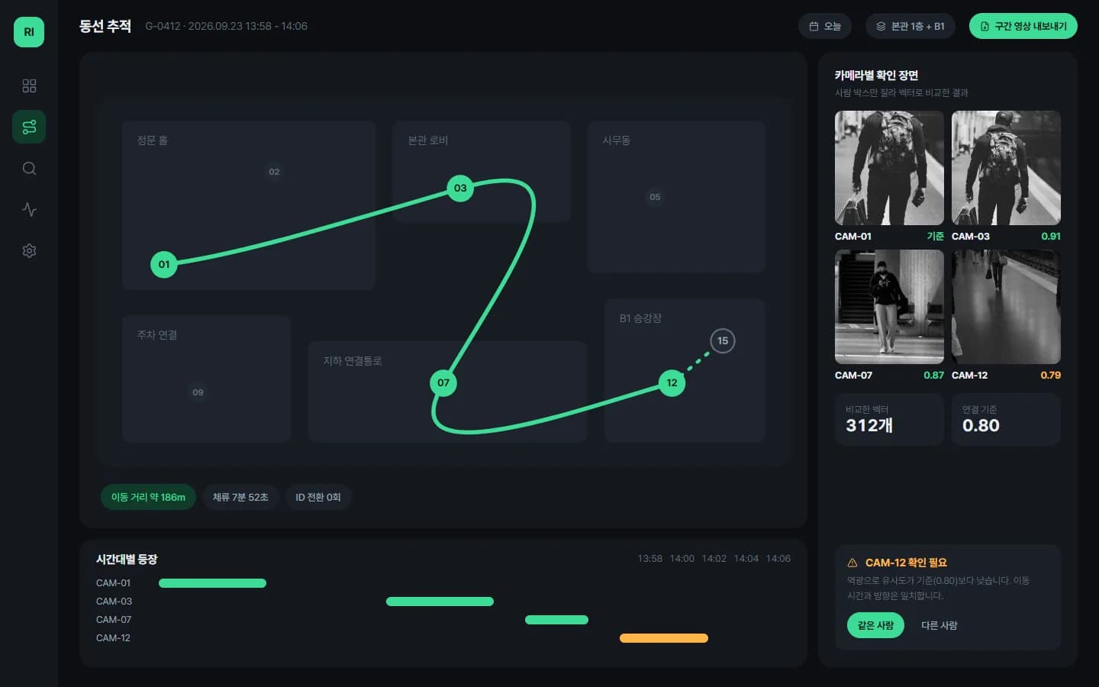
Task: Click the 14:02 timeline tick label
Action: [714, 559]
